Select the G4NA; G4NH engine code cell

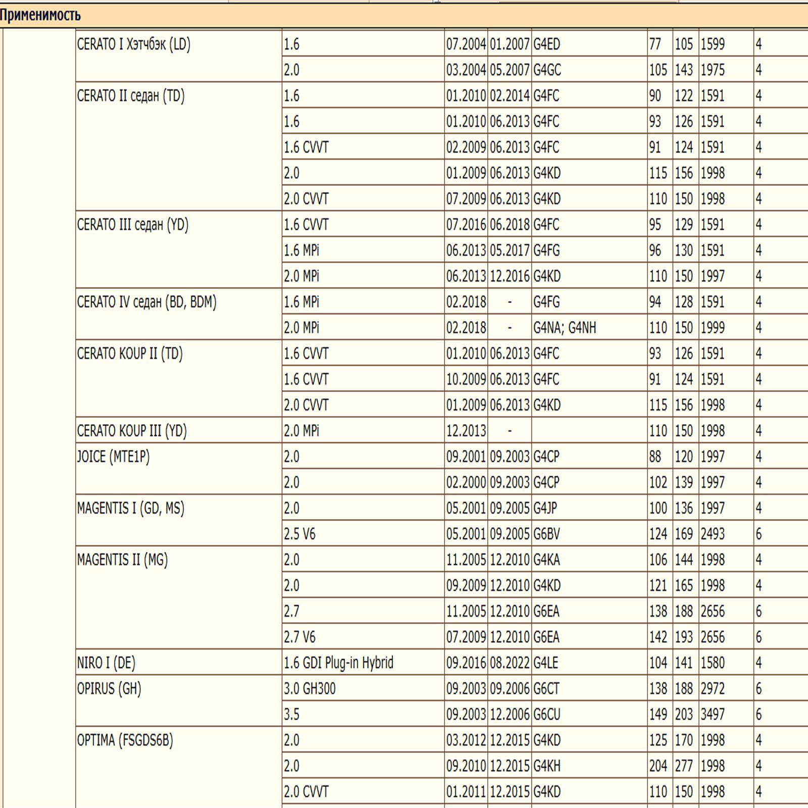(565, 328)
